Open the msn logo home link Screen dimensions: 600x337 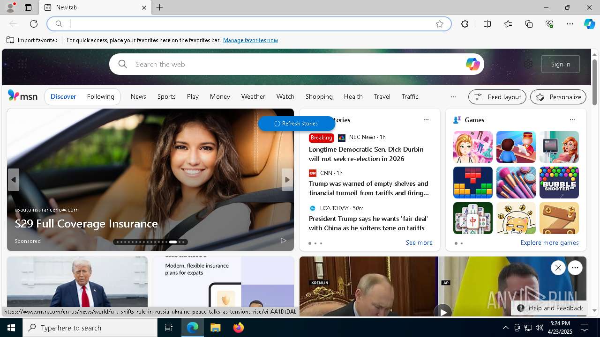(22, 96)
